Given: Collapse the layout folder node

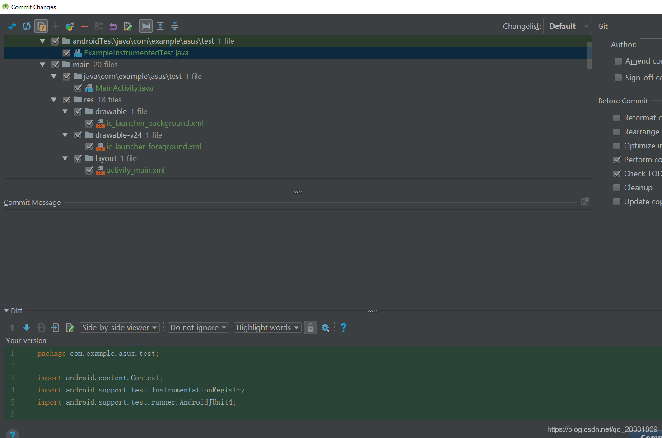Looking at the screenshot, I should [x=65, y=158].
